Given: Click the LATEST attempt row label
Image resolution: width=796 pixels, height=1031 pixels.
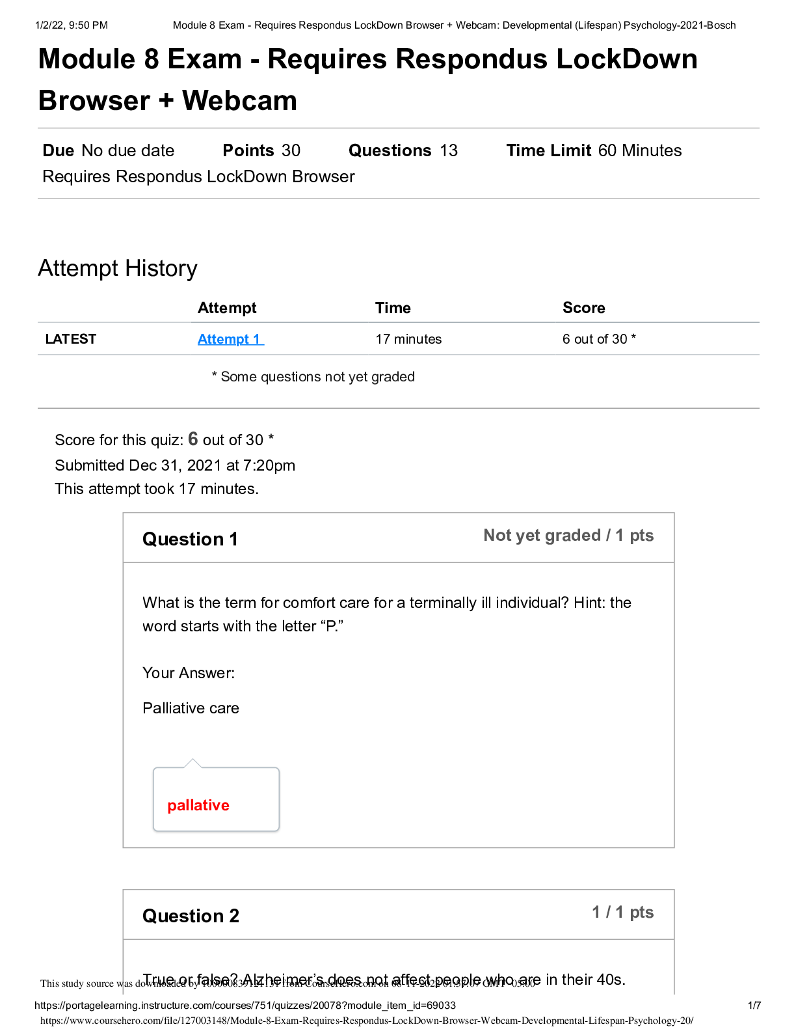Looking at the screenshot, I should pos(71,339).
